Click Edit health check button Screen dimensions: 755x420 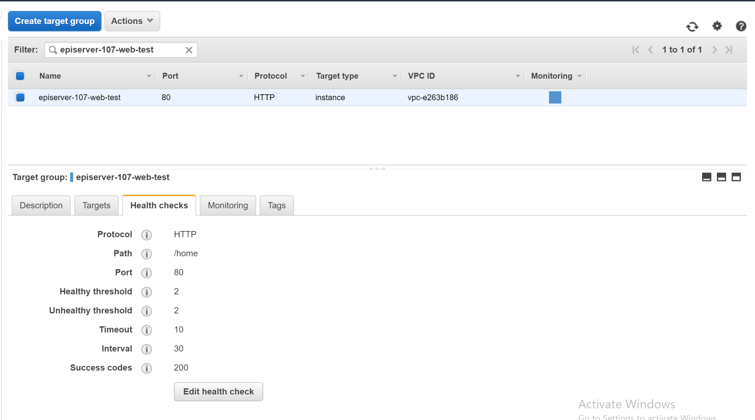click(218, 391)
